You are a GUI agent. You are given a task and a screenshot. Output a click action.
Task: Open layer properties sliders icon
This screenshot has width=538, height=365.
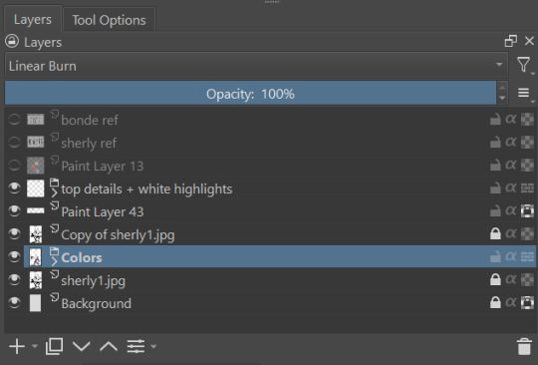click(135, 346)
